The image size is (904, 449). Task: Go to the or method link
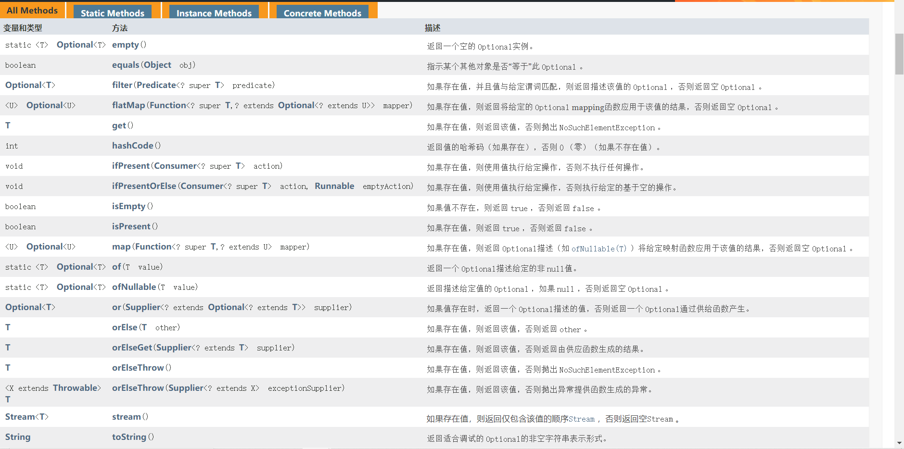point(116,307)
